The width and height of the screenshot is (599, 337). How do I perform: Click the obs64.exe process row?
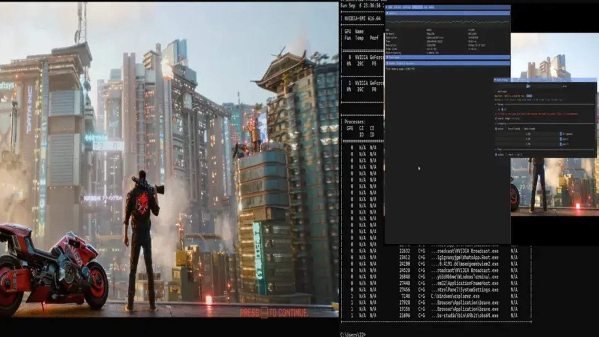(434, 316)
